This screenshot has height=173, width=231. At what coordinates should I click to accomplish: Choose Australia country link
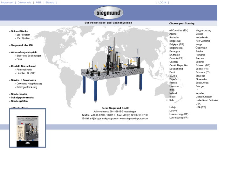pos(174,37)
